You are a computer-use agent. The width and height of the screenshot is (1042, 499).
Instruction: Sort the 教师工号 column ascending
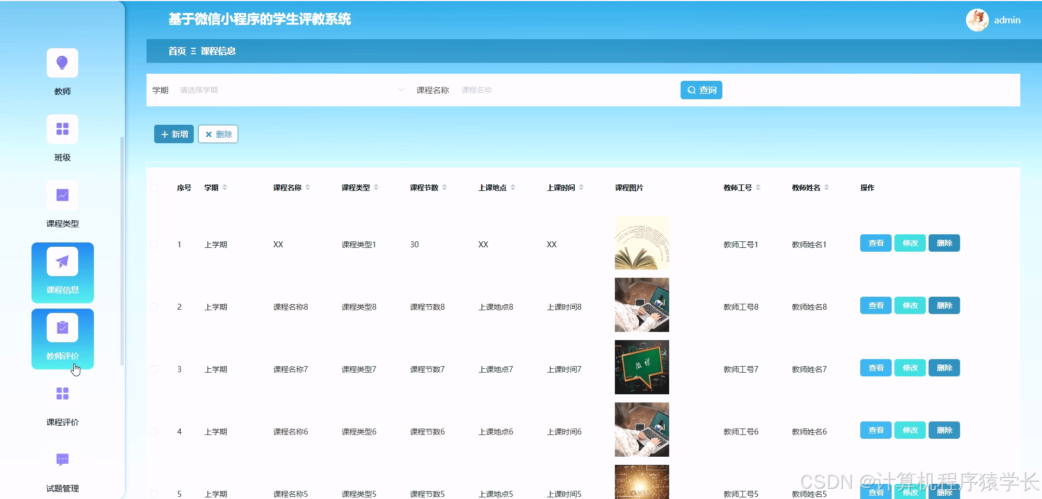click(x=759, y=185)
